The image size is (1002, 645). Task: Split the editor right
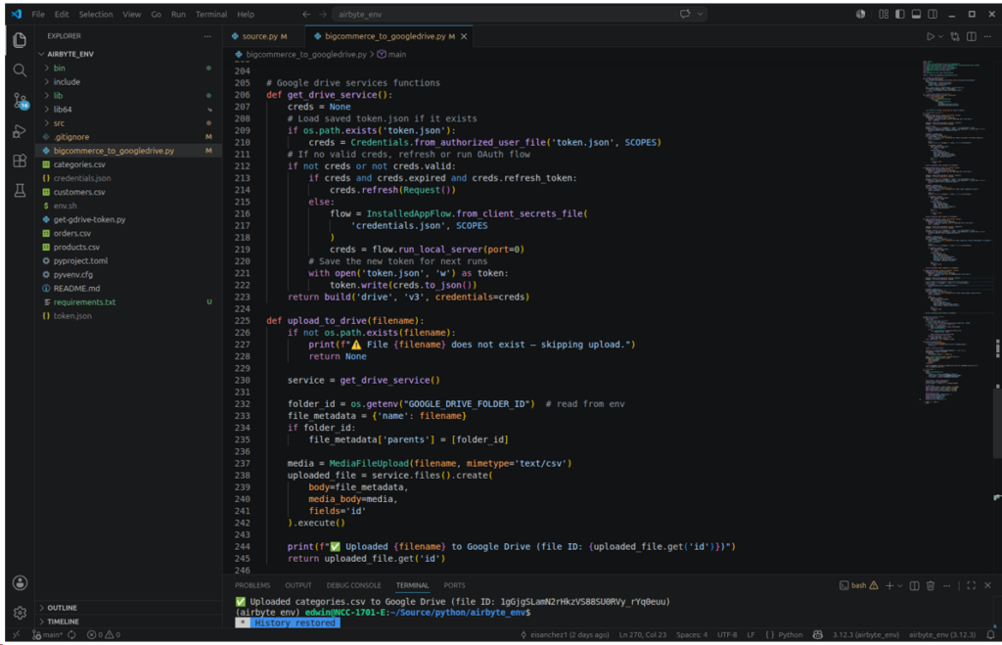pos(972,36)
